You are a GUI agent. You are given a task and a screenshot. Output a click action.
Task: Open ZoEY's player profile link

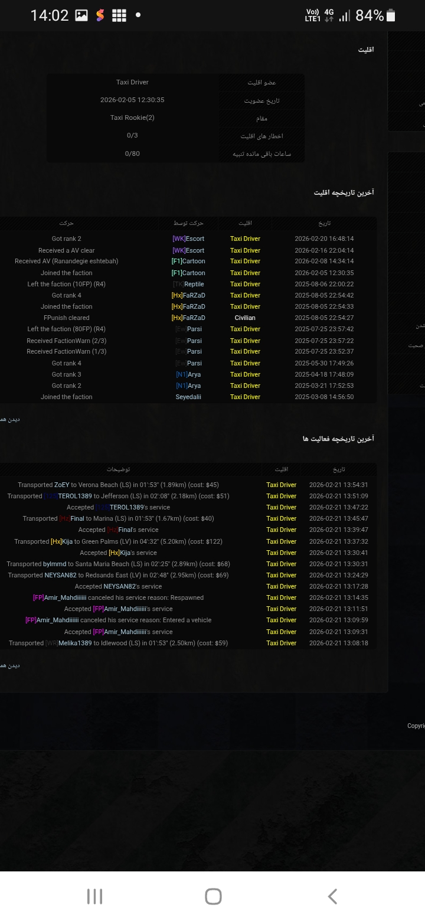tap(61, 485)
